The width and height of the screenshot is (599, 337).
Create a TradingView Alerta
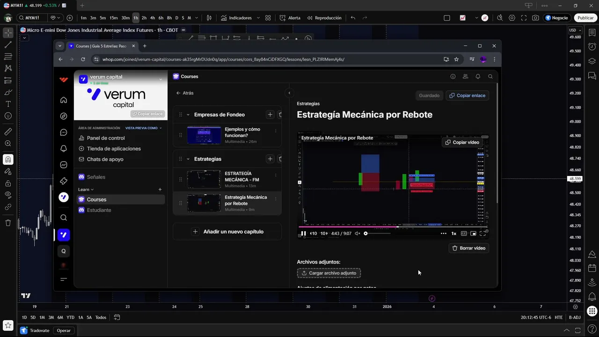[290, 18]
